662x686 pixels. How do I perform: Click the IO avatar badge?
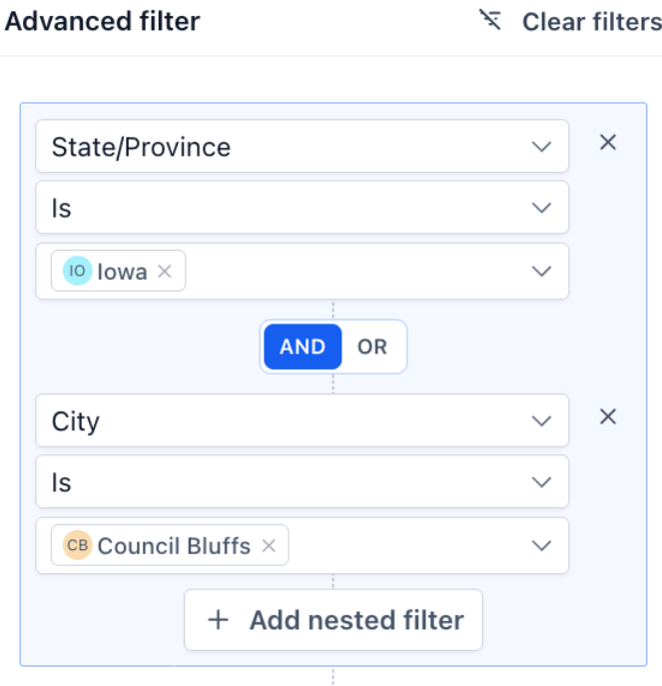point(77,271)
